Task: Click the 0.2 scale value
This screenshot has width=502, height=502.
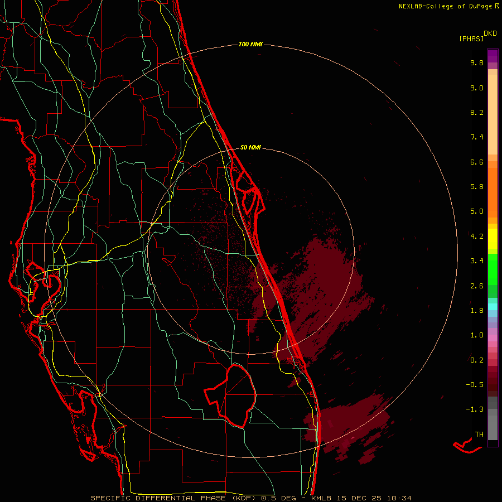Action: pos(477,360)
